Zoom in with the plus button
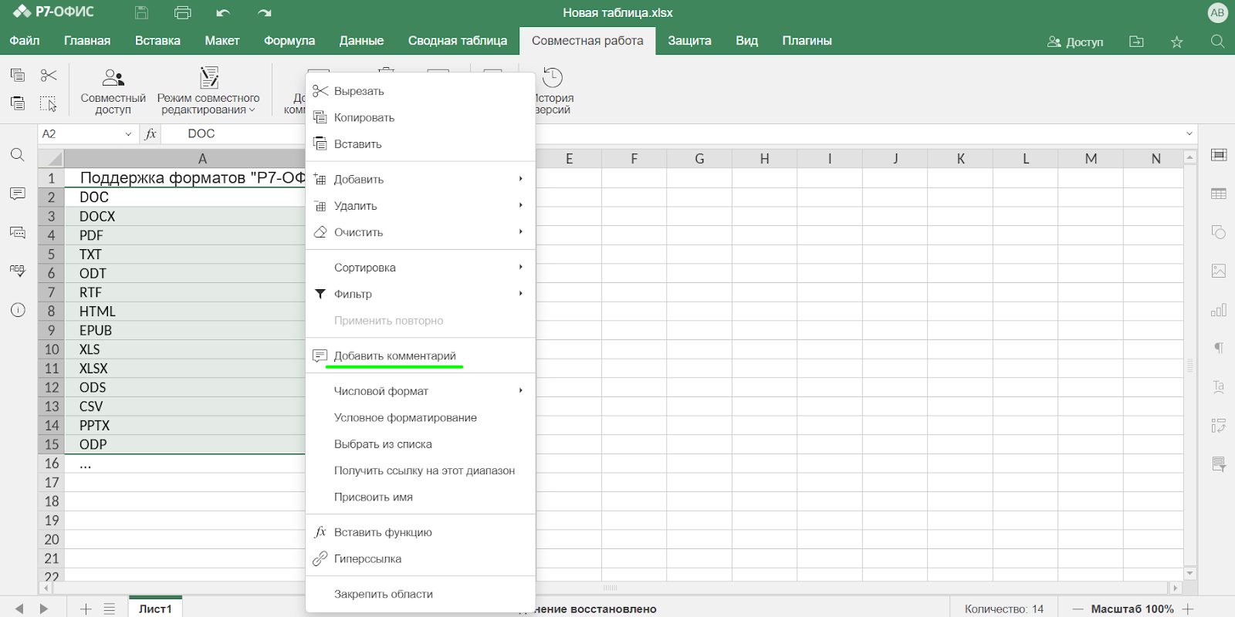This screenshot has width=1235, height=617. 1188,609
